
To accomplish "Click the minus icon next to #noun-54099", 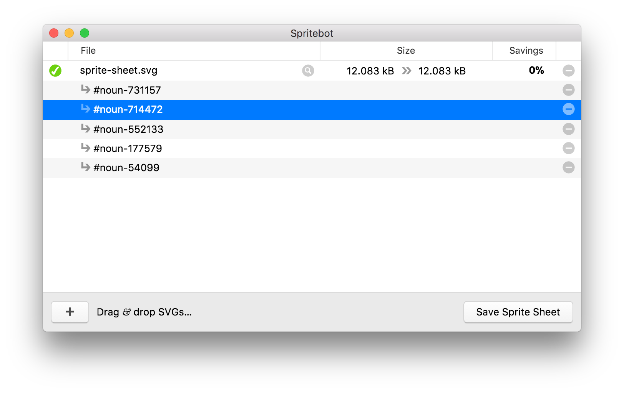I will (x=569, y=168).
